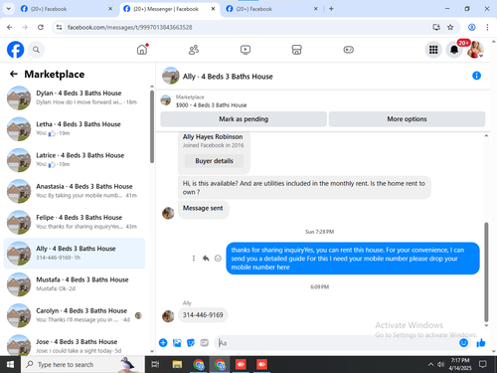React to the blue message with emoji
The height and width of the screenshot is (373, 497).
[x=218, y=258]
